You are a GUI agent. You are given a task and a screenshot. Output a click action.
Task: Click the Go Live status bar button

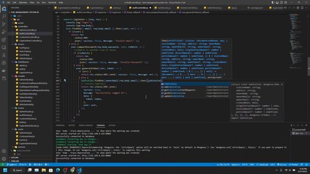[282, 164]
